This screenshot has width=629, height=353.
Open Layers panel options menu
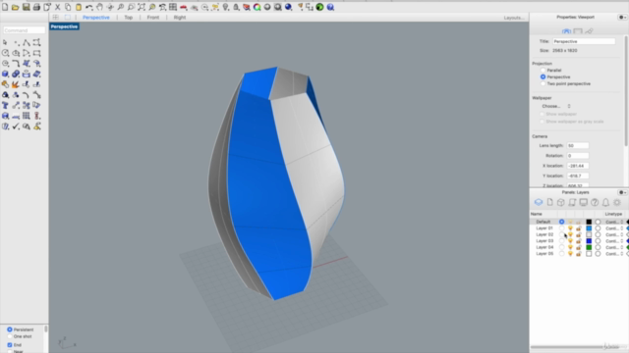point(622,192)
